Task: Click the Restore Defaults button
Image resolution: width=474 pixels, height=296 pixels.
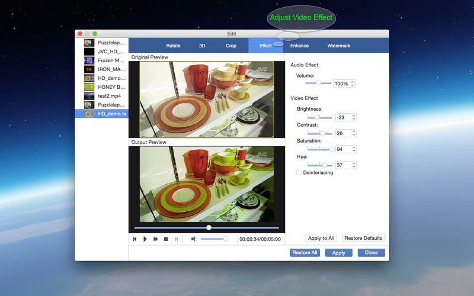Action: click(x=363, y=238)
